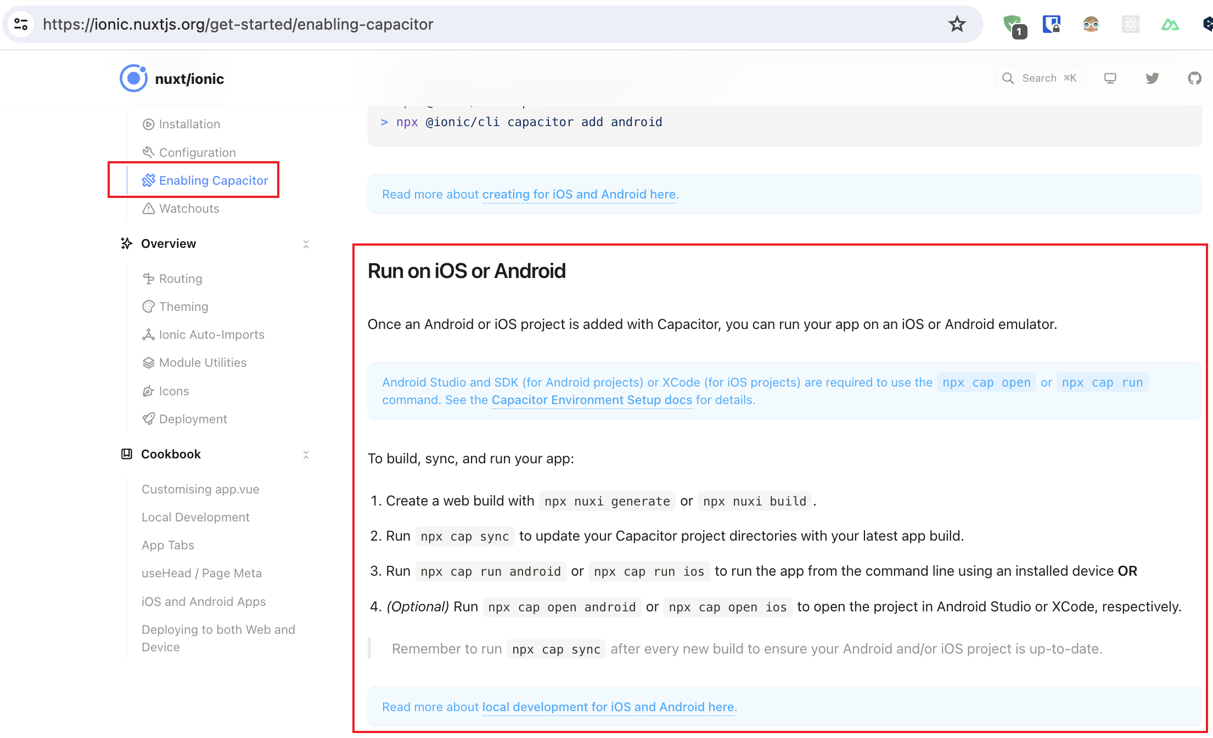Click the Module Utilities layers icon
Viewport: 1213px width, 738px height.
click(148, 362)
